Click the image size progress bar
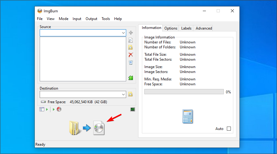The width and height of the screenshot is (277, 154). [184, 92]
